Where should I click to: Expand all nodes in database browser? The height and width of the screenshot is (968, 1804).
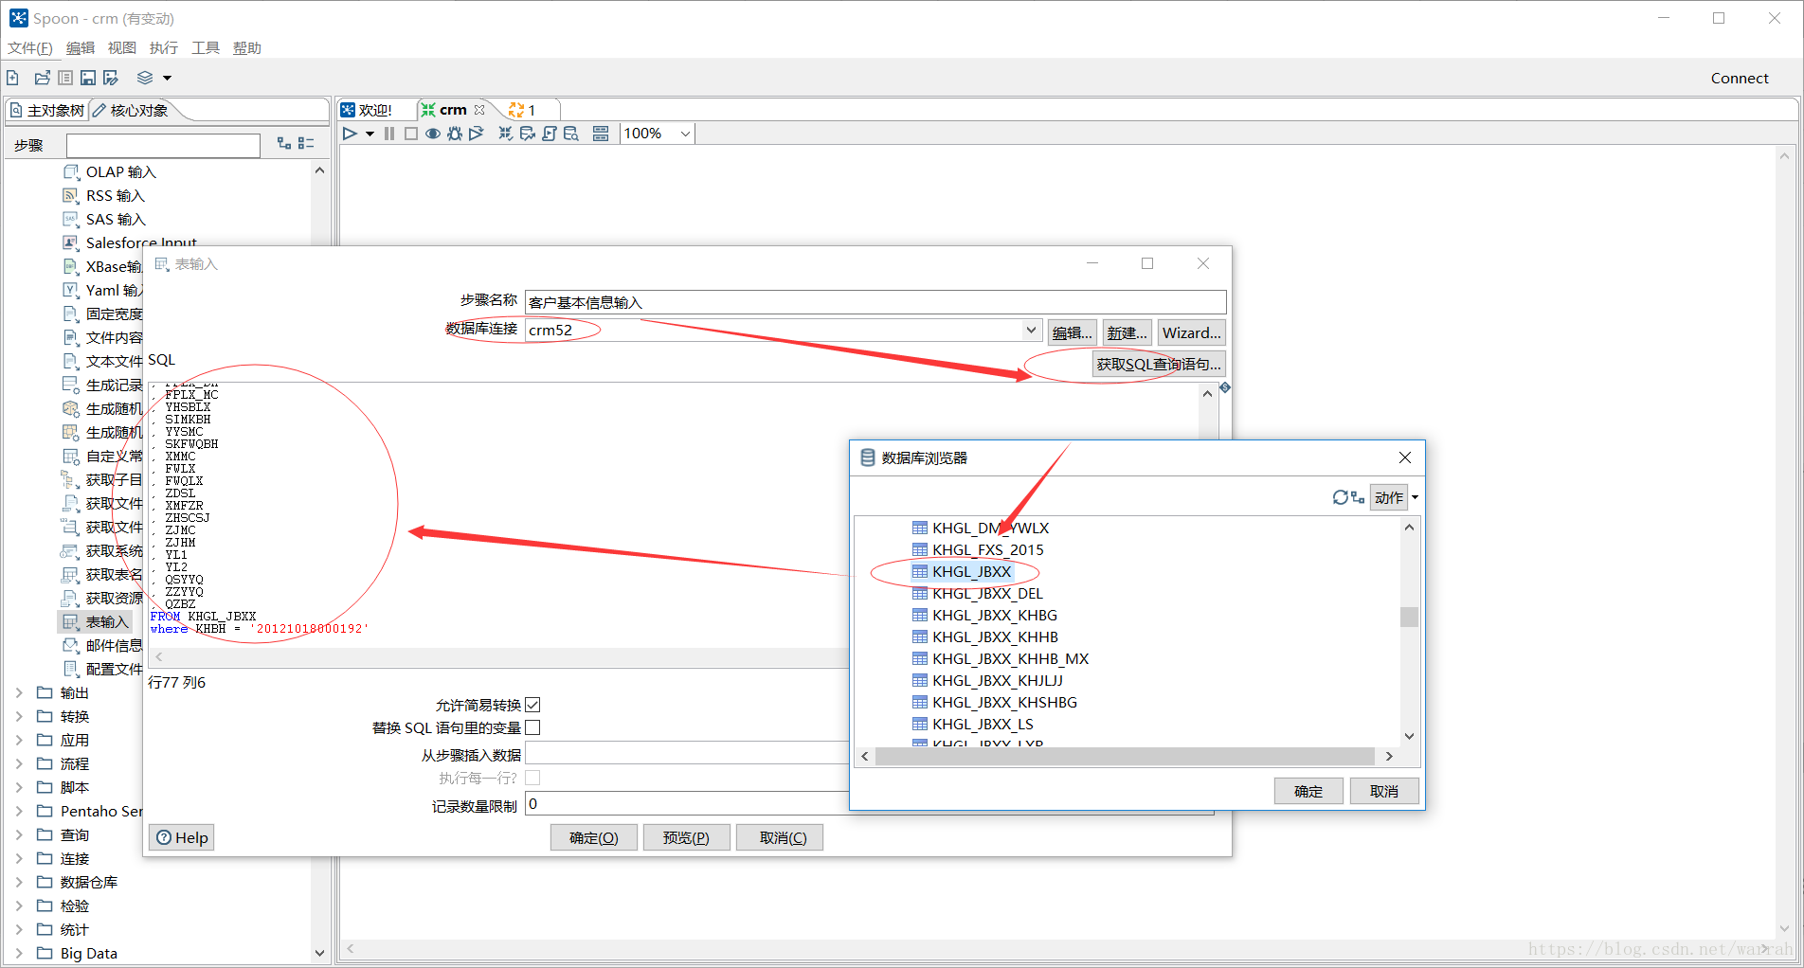coord(1358,497)
